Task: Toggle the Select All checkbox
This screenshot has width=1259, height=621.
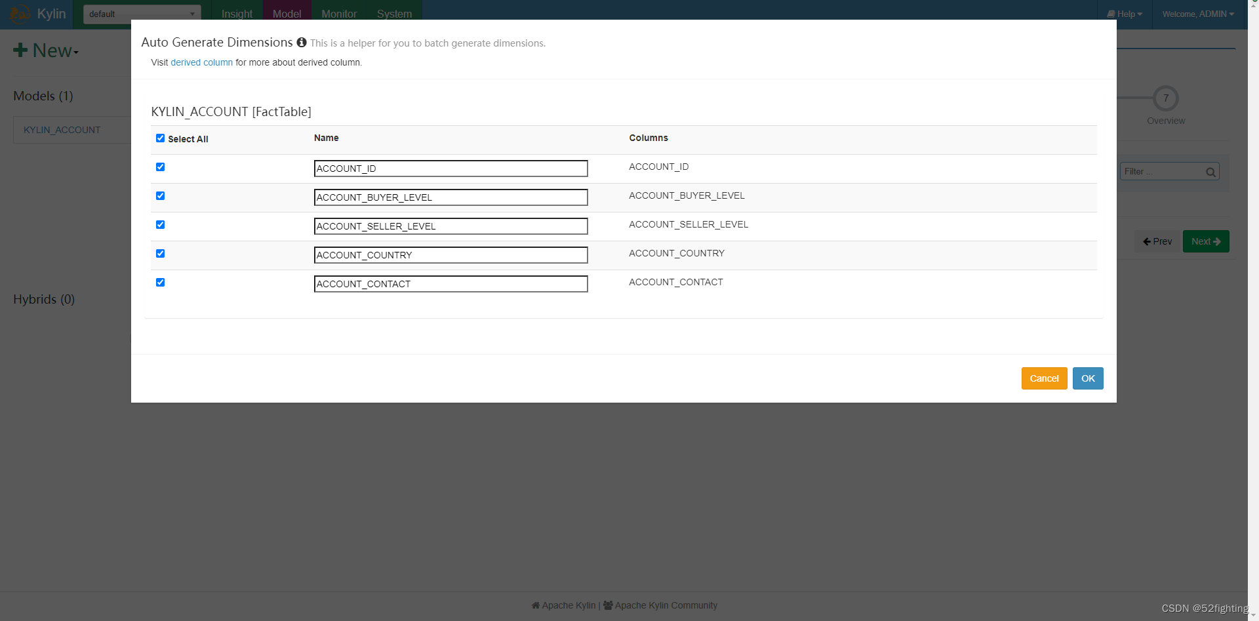Action: [x=160, y=138]
